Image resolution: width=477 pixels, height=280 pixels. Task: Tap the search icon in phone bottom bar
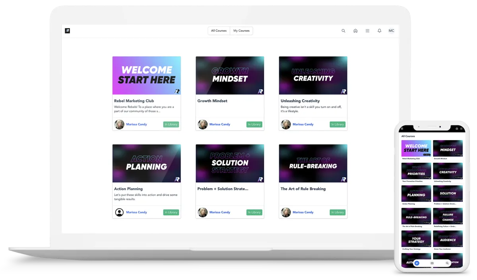click(x=447, y=263)
